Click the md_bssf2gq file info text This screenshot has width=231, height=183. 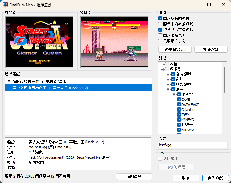pyautogui.click(x=50, y=147)
